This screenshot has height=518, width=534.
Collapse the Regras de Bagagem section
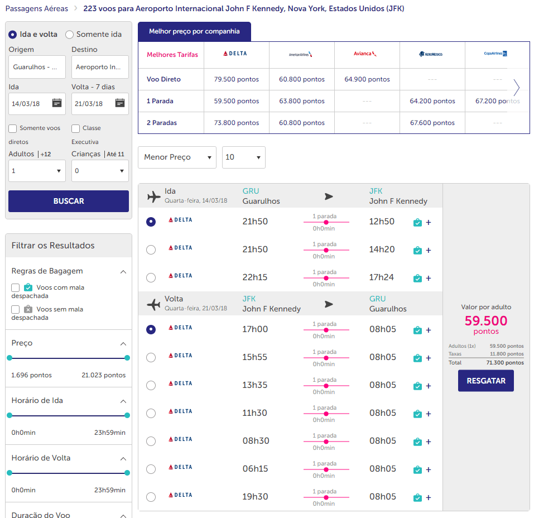[x=123, y=272]
